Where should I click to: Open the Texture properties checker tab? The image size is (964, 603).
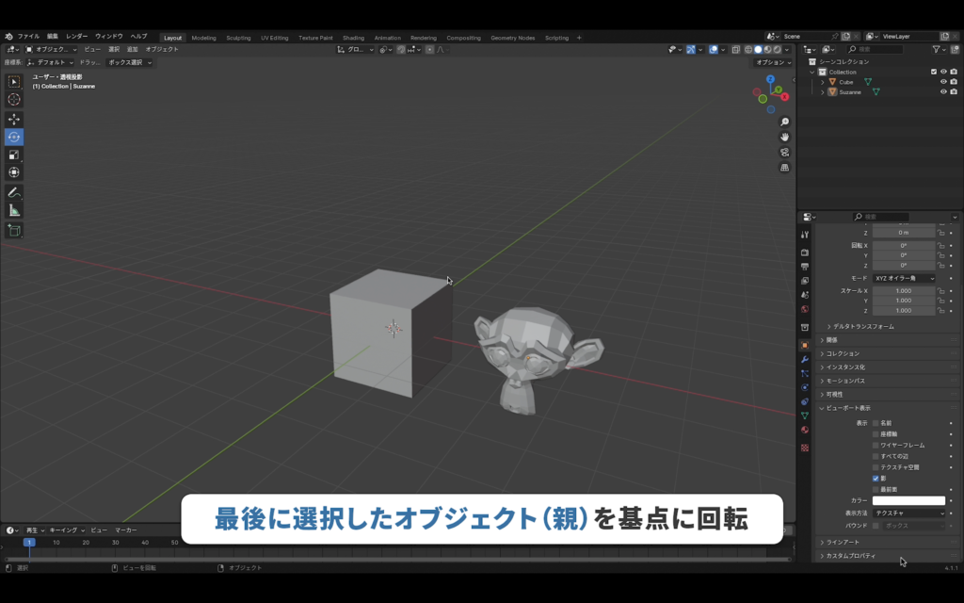pos(805,448)
